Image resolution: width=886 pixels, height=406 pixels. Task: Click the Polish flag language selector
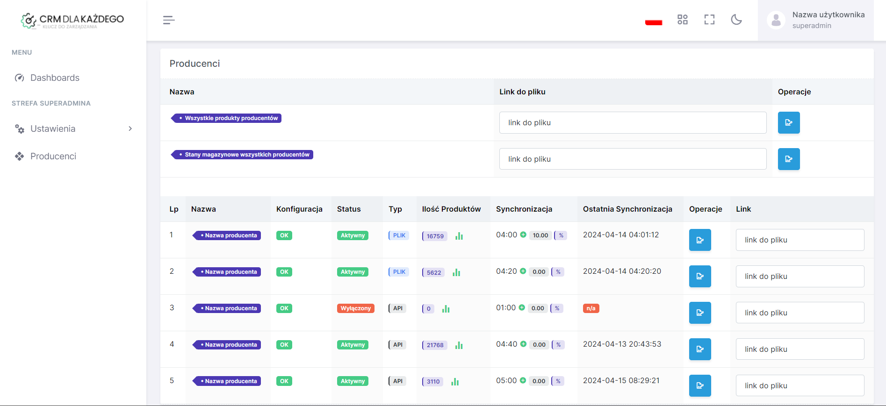653,21
